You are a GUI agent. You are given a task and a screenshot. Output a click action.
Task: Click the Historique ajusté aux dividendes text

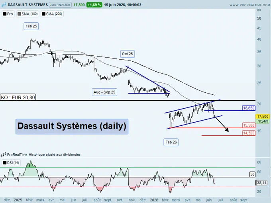click(x=55, y=154)
